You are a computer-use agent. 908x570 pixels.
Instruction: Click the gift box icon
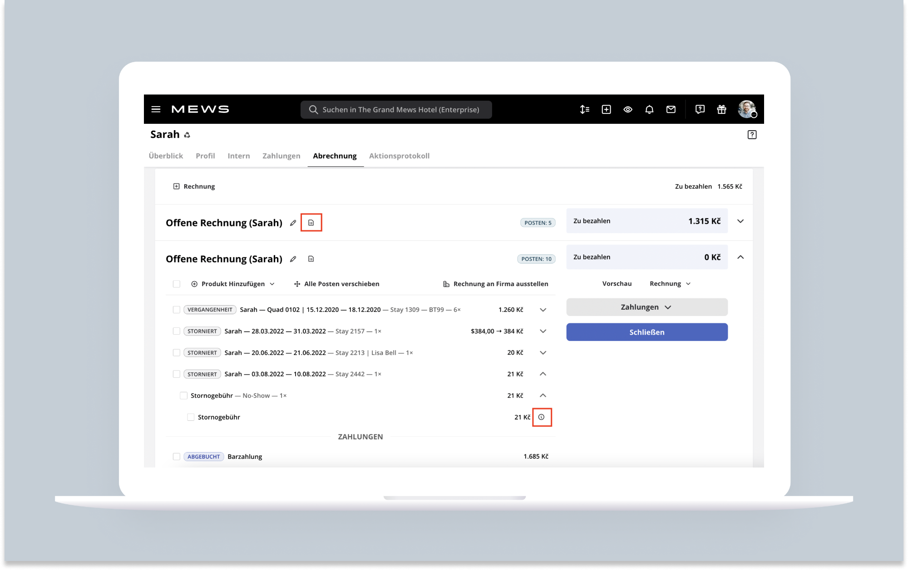[x=721, y=109]
